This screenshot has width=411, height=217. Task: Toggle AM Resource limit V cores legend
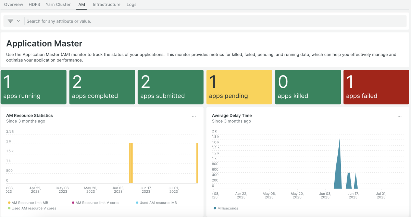95,203
